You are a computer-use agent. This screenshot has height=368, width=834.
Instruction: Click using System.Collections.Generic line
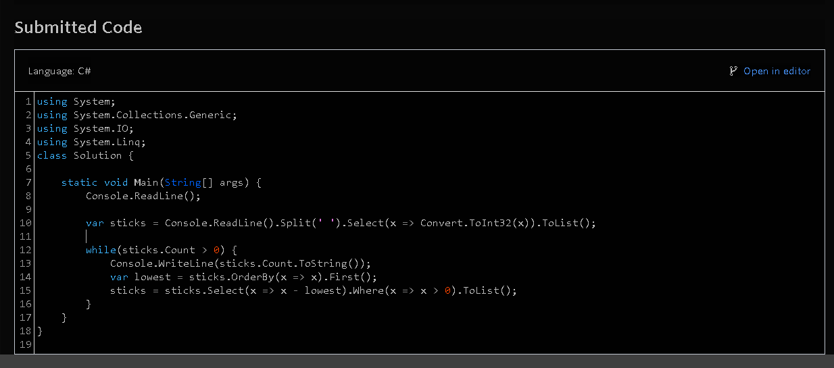[x=137, y=115]
